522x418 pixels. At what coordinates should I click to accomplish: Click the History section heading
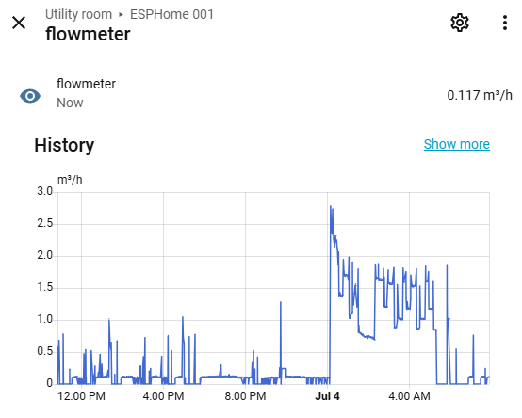[x=64, y=145]
